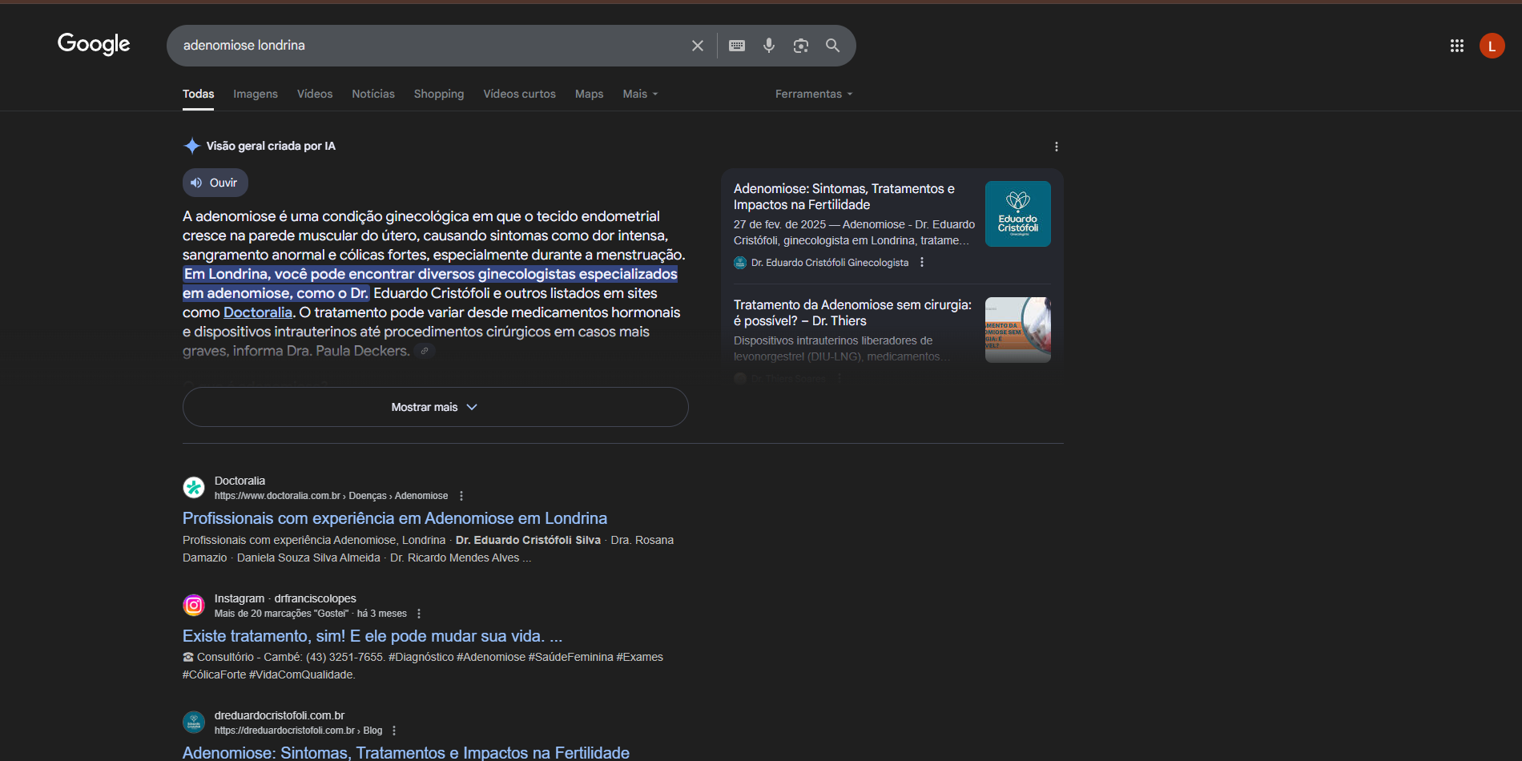This screenshot has width=1522, height=761.
Task: Click Dr. Eduardo Cristófoli Ginecologista source label
Action: (x=830, y=263)
